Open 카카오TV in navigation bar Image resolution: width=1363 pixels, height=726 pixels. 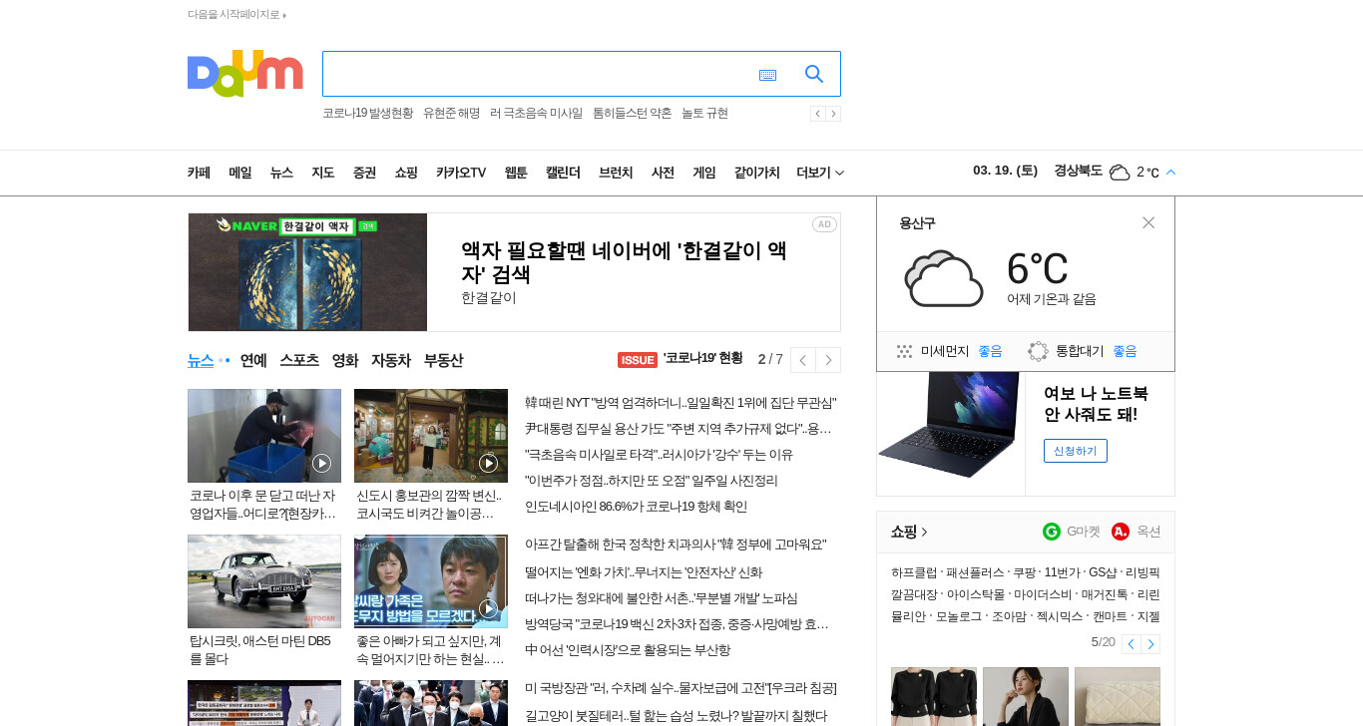pyautogui.click(x=461, y=173)
